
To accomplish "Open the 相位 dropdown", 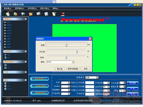I will 125,91.
